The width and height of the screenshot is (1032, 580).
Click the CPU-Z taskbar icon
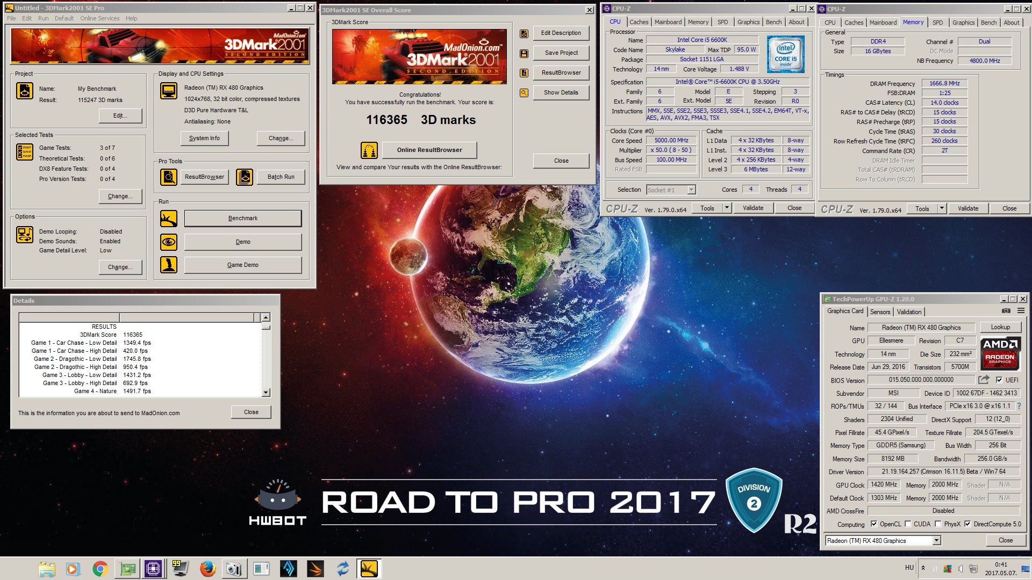pyautogui.click(x=153, y=569)
